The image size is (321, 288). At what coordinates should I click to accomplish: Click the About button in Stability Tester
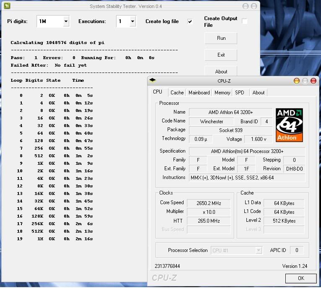(x=221, y=71)
